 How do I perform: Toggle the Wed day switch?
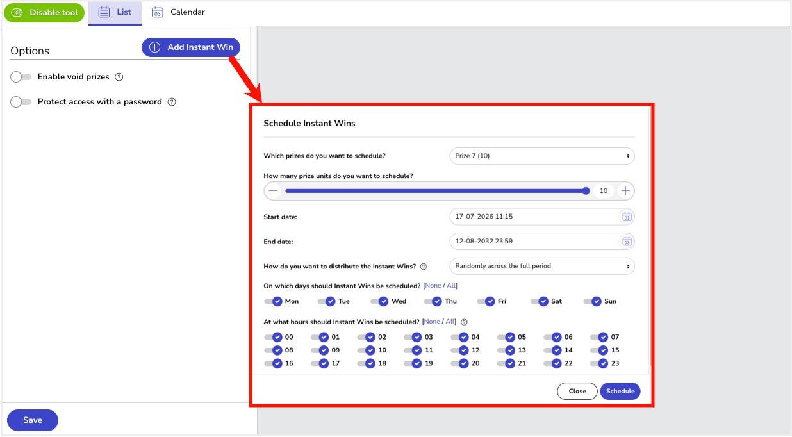pyautogui.click(x=379, y=301)
